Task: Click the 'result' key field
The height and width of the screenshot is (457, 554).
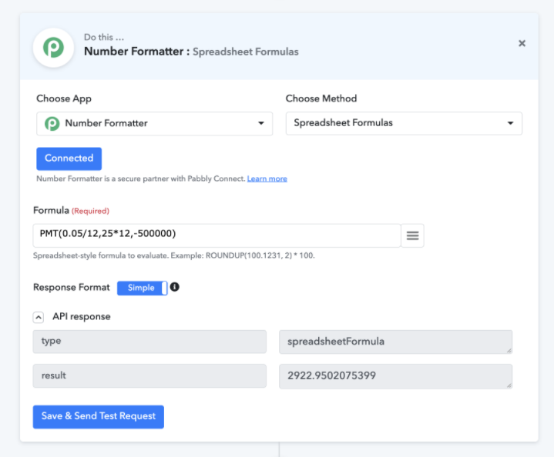Action: pyautogui.click(x=149, y=376)
